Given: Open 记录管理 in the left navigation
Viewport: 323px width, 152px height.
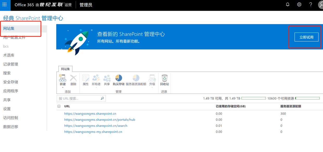Looking at the screenshot, I should point(11,64).
